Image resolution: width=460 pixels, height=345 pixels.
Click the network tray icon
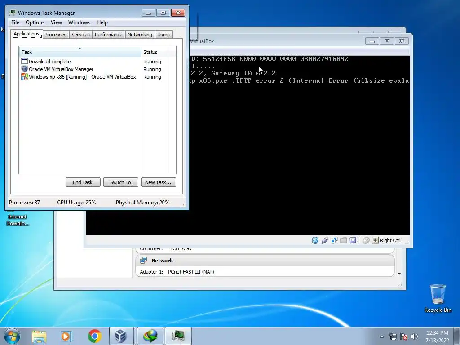[393, 336]
